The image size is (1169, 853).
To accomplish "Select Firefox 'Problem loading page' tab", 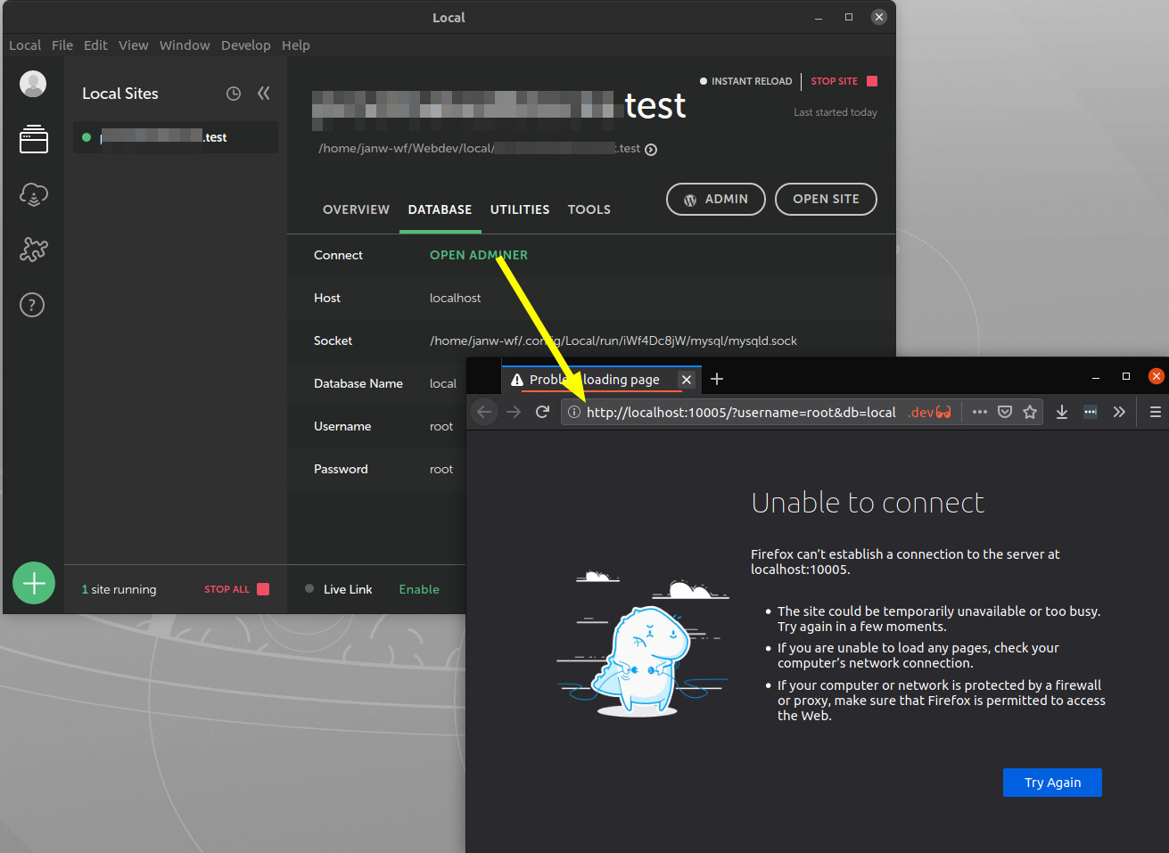I will [602, 380].
